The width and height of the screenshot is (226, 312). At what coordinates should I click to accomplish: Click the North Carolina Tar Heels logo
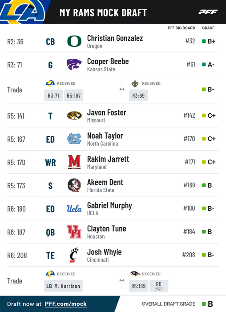point(74,139)
